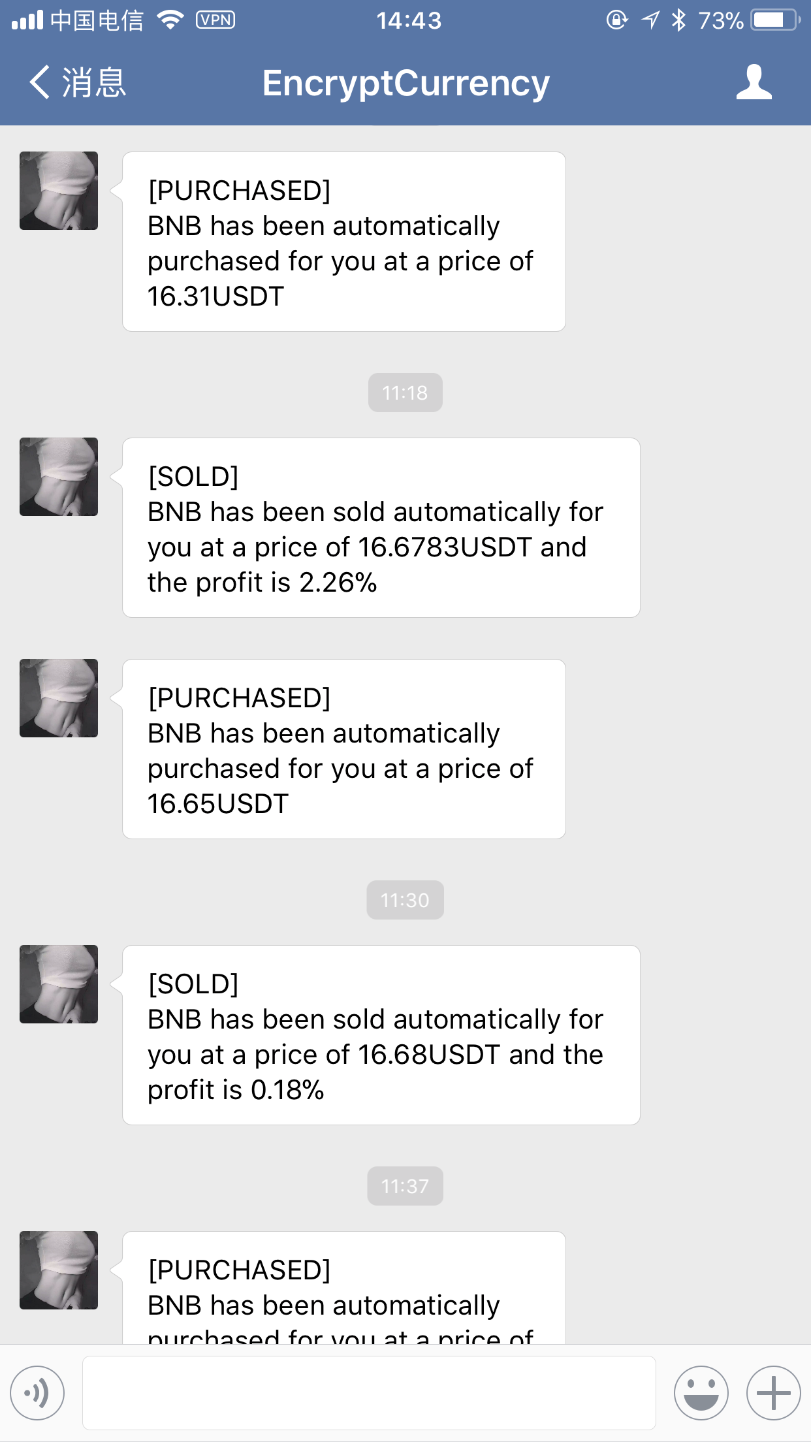This screenshot has width=811, height=1442.
Task: Tap the 16.65USDT purchased message
Action: (343, 749)
